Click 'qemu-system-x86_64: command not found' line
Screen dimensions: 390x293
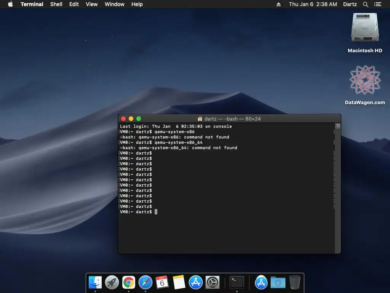click(x=179, y=148)
